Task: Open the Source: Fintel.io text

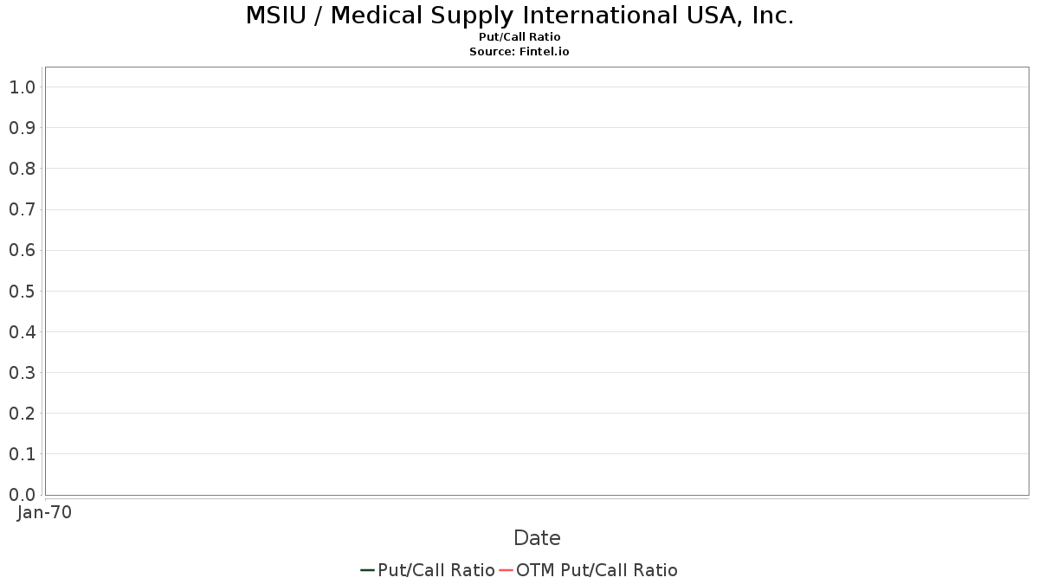Action: point(519,52)
